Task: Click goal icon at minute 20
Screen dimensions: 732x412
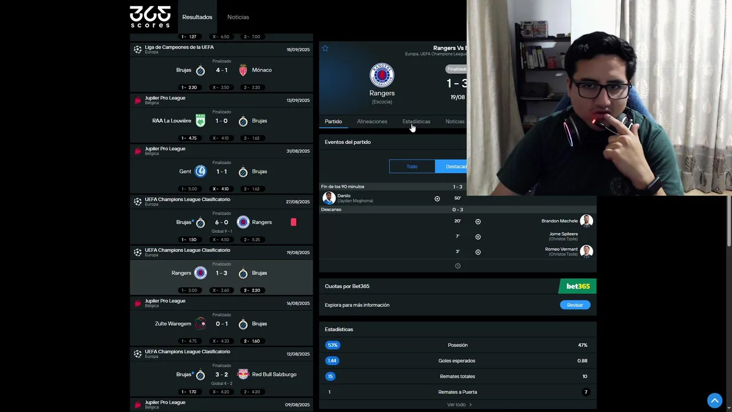Action: pyautogui.click(x=478, y=221)
